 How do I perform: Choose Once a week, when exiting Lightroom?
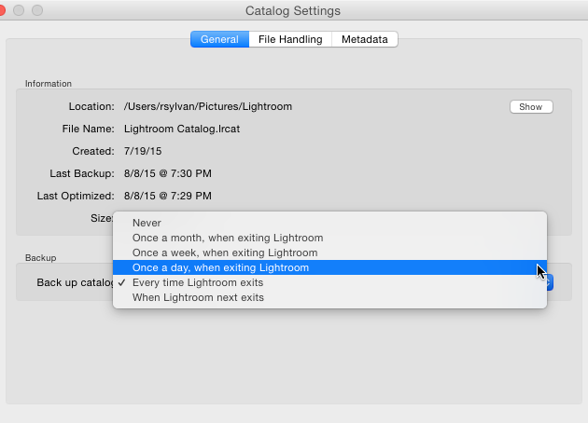[329, 252]
